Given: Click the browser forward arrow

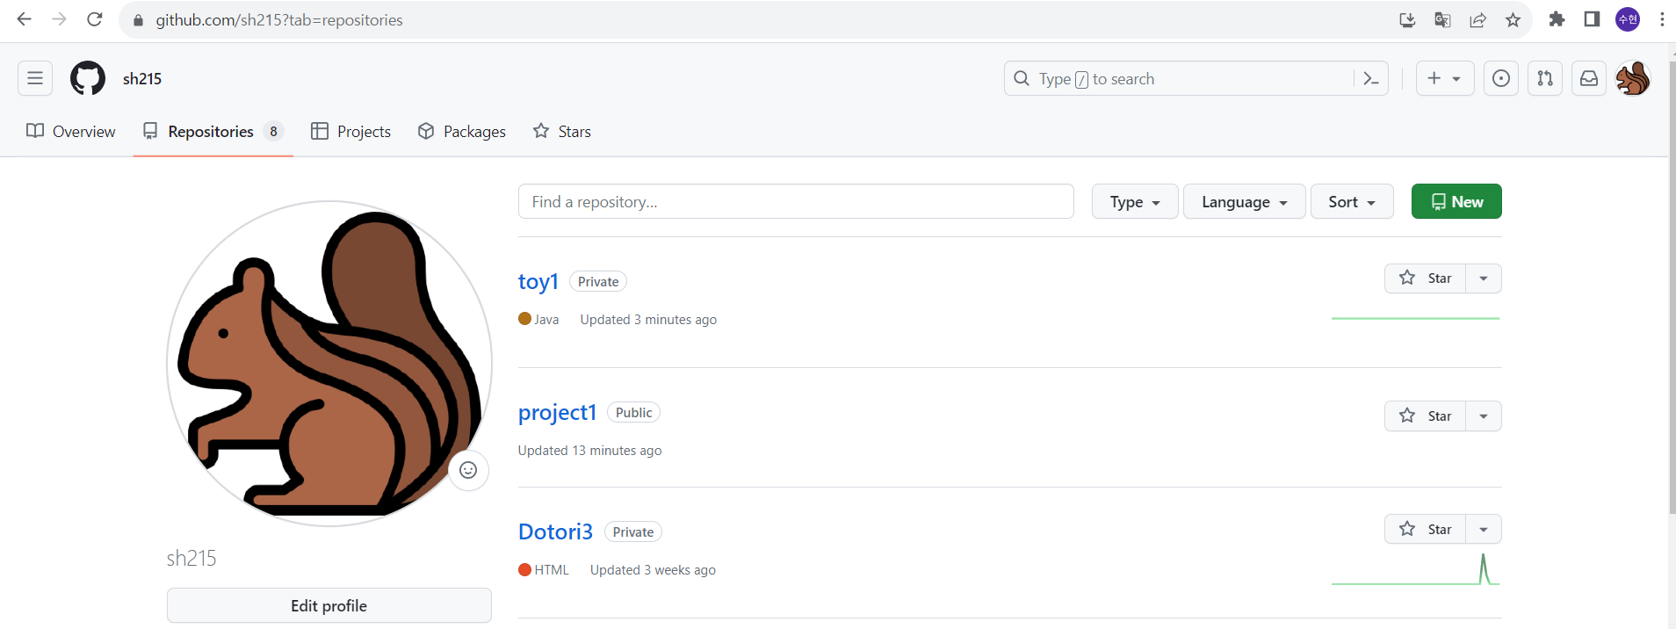Looking at the screenshot, I should tap(59, 19).
